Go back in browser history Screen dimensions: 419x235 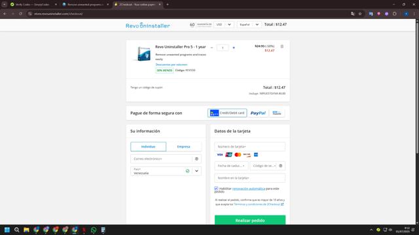5,14
